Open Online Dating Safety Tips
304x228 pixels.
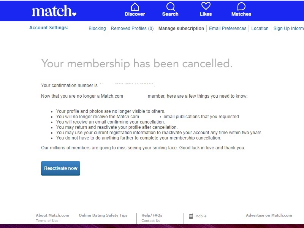tap(103, 215)
